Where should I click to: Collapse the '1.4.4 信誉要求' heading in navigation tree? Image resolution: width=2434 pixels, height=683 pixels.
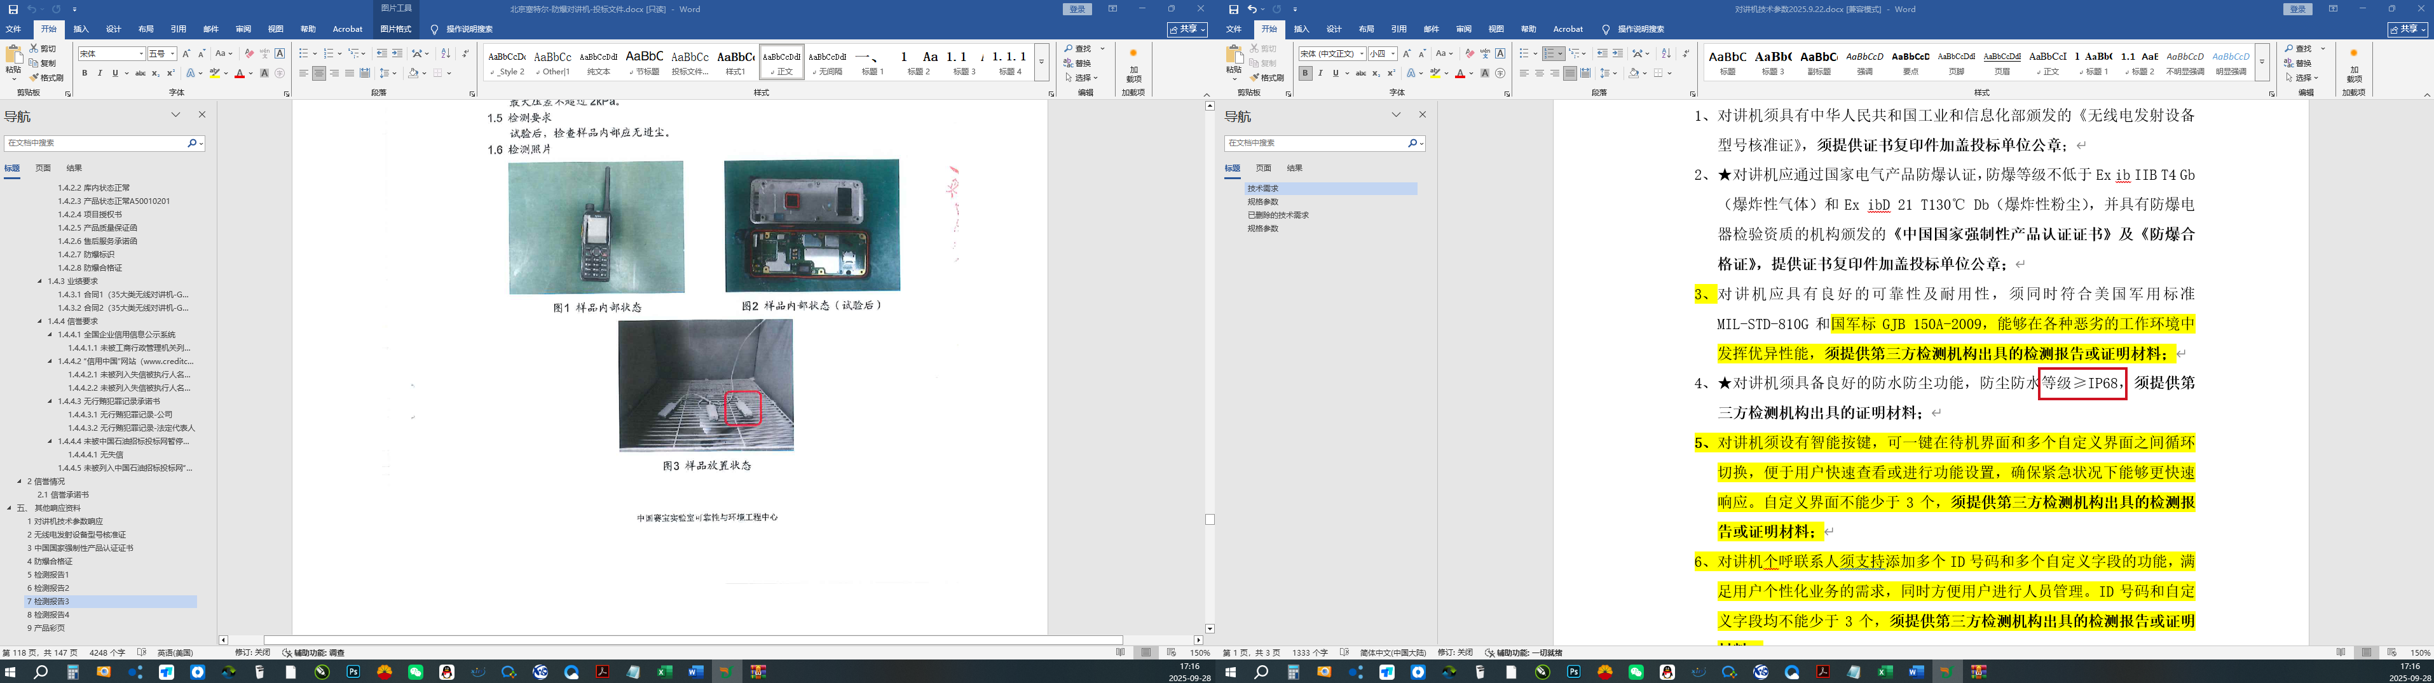click(x=39, y=321)
